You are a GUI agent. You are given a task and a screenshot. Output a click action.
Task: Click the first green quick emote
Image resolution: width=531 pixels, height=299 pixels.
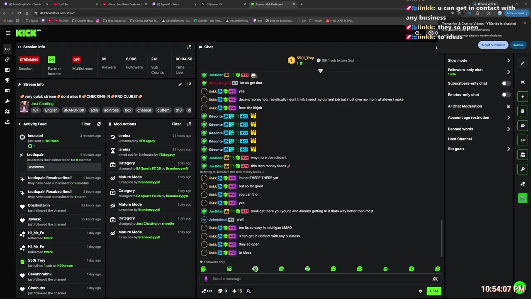[203, 269]
